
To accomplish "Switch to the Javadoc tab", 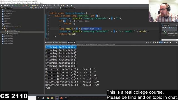I will coord(56,42).
